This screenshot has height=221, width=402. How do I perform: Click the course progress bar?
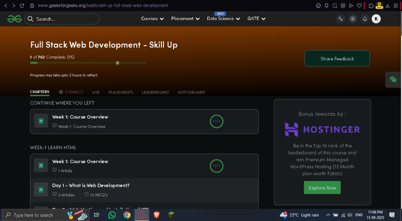pyautogui.click(x=88, y=63)
